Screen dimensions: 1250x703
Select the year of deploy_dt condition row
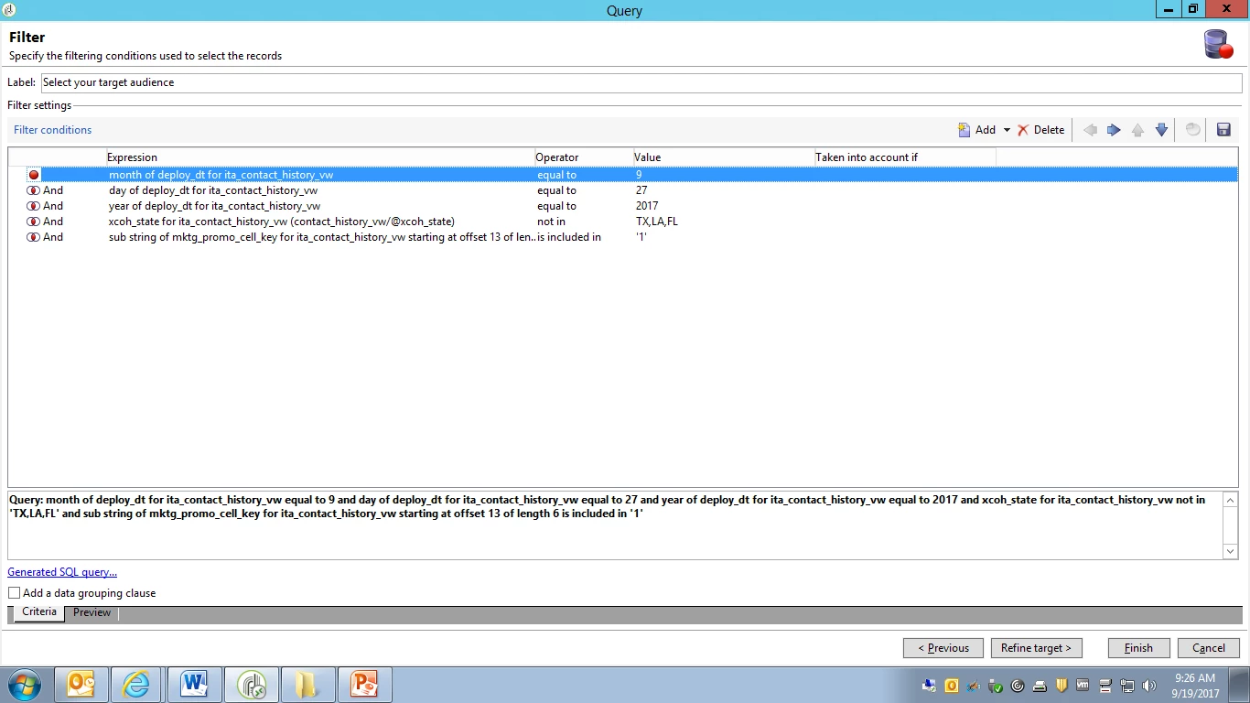[x=623, y=206]
